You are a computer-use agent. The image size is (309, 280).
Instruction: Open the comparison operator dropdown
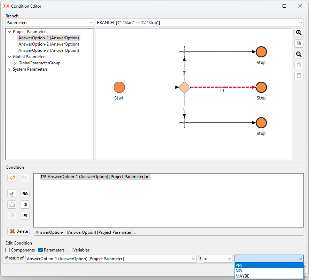tap(218, 259)
